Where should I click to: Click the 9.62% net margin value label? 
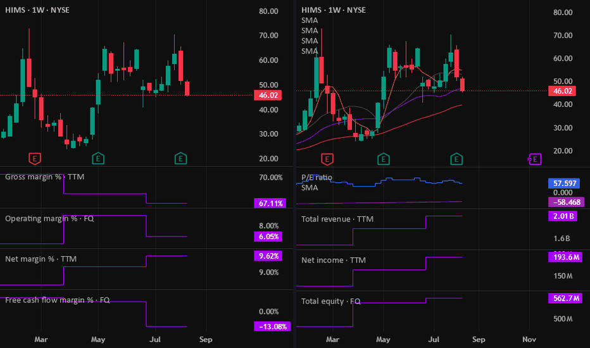click(x=268, y=256)
